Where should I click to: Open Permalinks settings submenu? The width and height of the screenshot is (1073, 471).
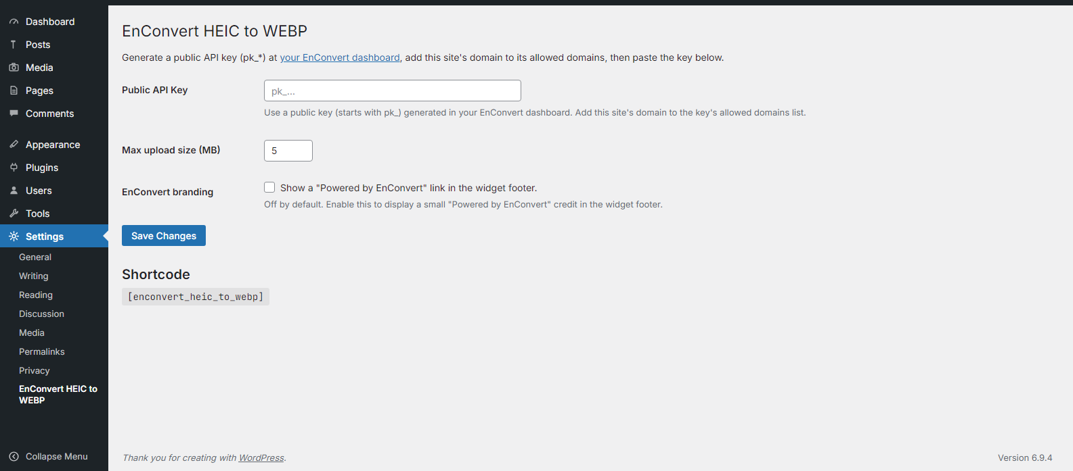pos(42,352)
